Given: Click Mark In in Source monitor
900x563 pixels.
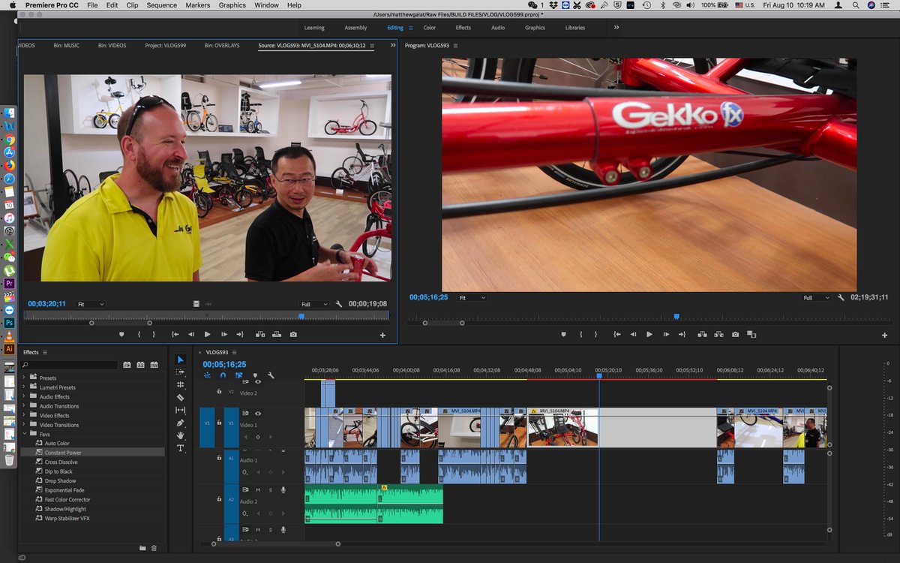Looking at the screenshot, I should click(139, 334).
